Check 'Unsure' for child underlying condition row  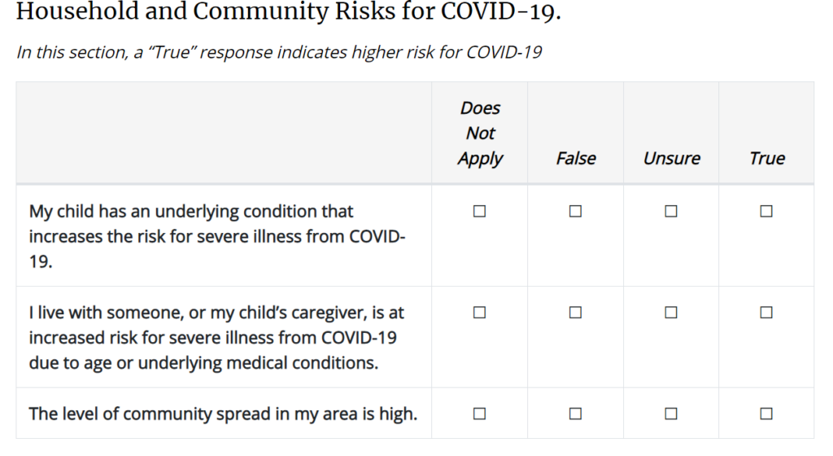(x=671, y=212)
